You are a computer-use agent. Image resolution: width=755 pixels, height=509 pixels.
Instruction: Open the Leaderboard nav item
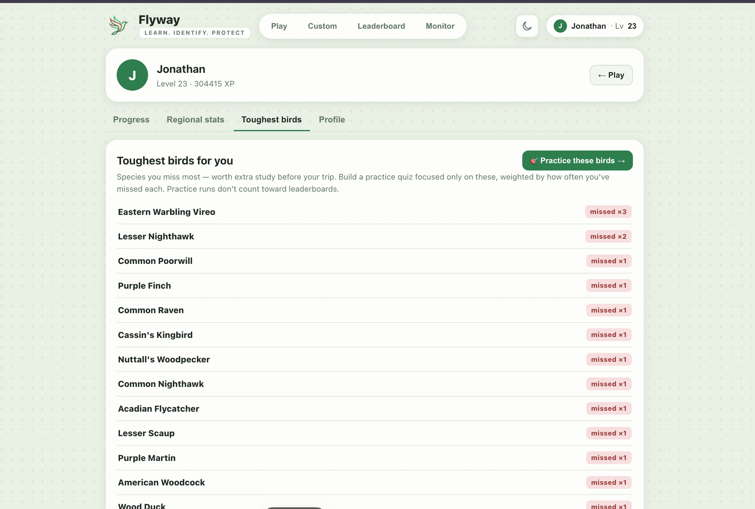tap(381, 26)
